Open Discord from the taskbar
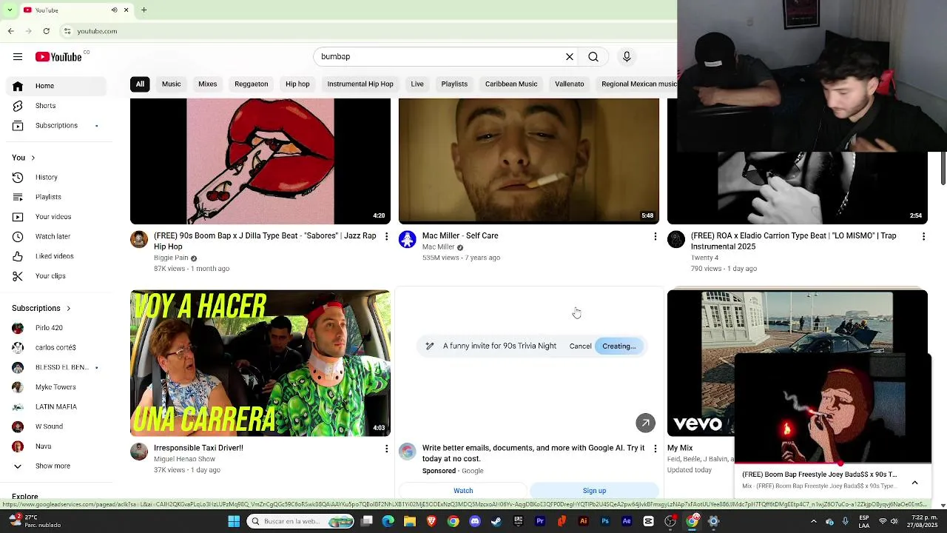Screen dimensions: 947x533 click(475, 521)
